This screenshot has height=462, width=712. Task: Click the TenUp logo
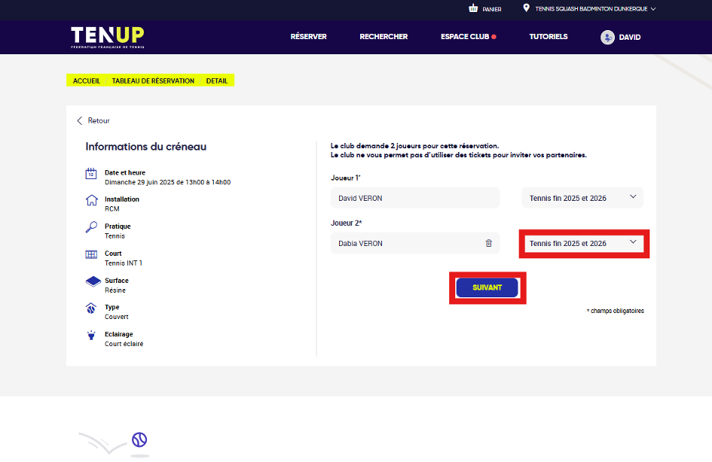pyautogui.click(x=107, y=37)
